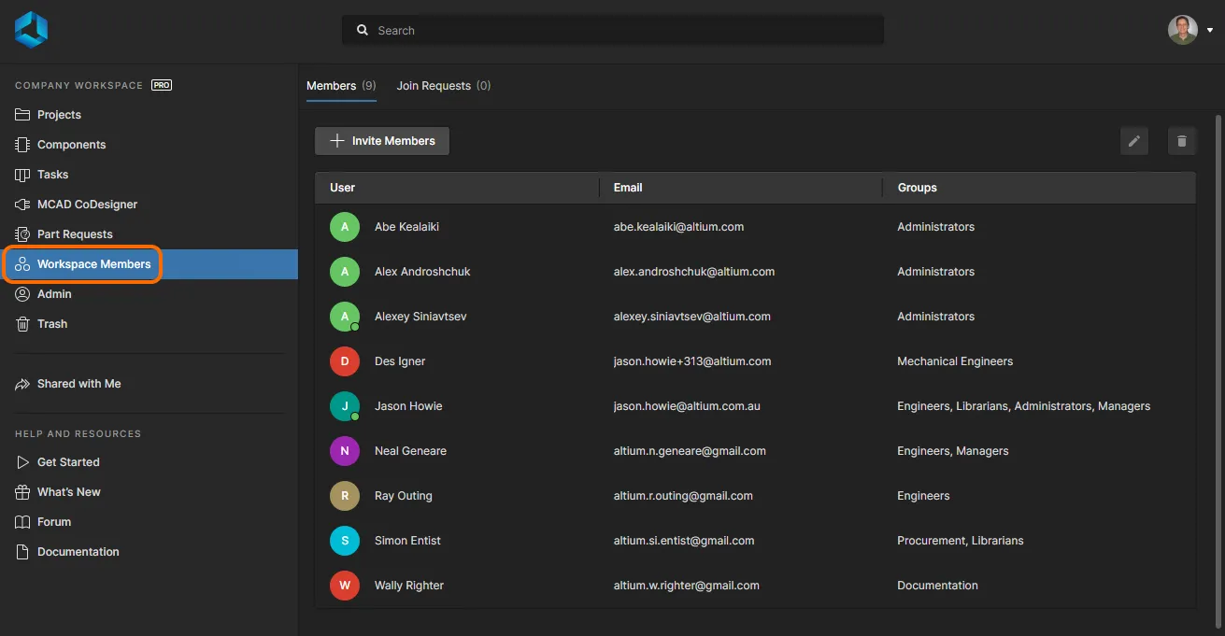The image size is (1225, 636).
Task: Open Components in the sidebar
Action: click(x=149, y=145)
